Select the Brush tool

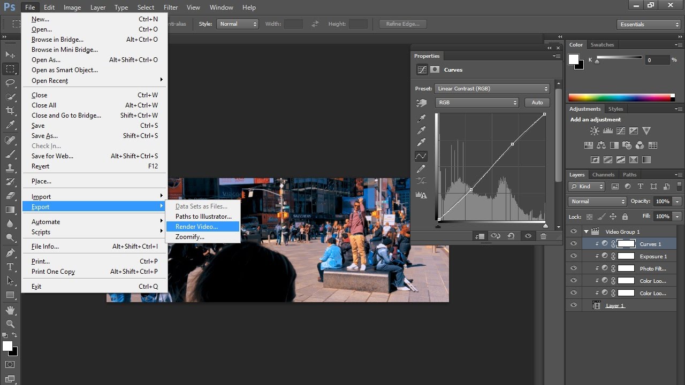point(10,154)
